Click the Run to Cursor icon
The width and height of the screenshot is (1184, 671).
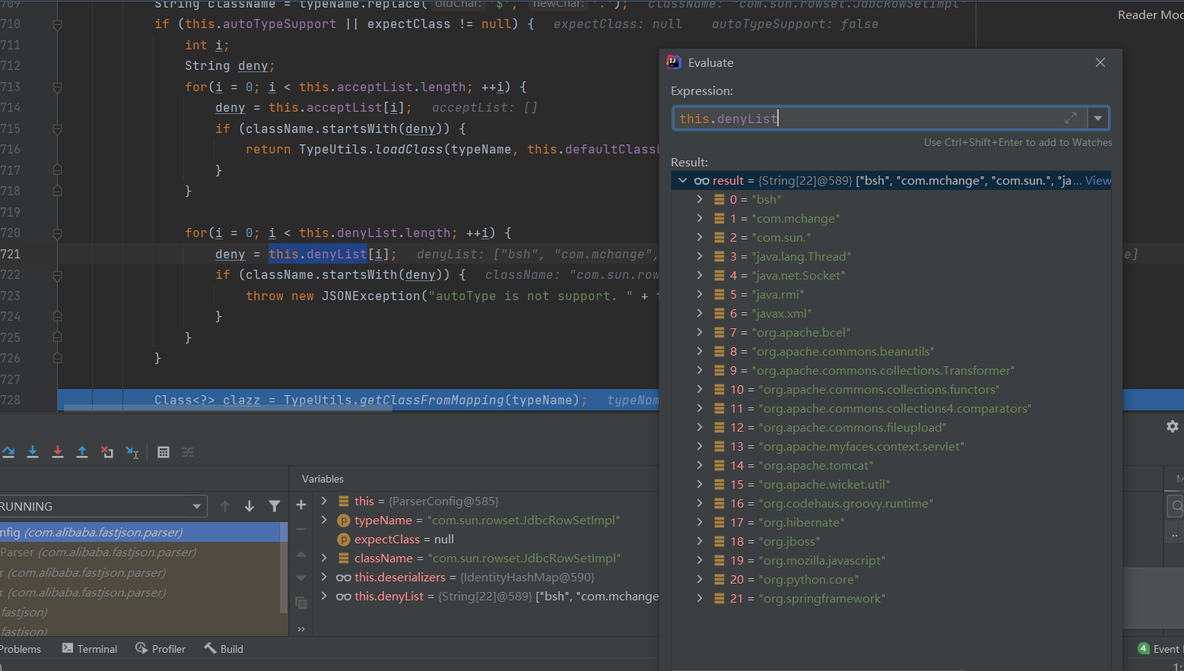[132, 452]
